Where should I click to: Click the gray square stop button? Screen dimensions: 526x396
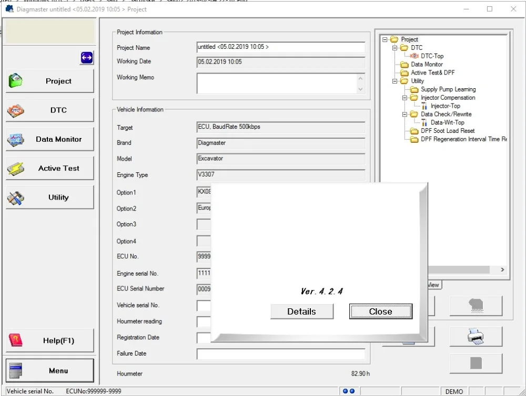pyautogui.click(x=476, y=363)
